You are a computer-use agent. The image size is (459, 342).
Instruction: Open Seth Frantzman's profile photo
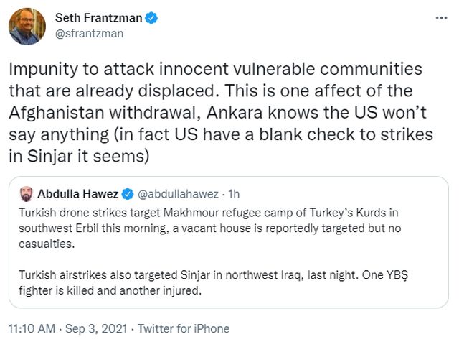[27, 25]
